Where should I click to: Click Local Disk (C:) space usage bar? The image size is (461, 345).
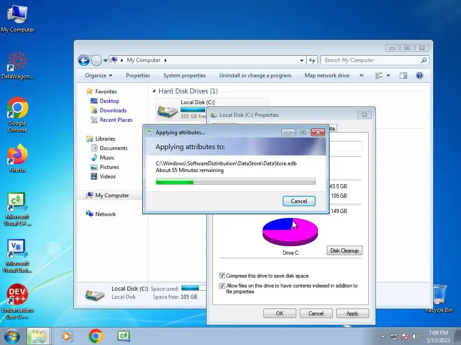tap(193, 110)
